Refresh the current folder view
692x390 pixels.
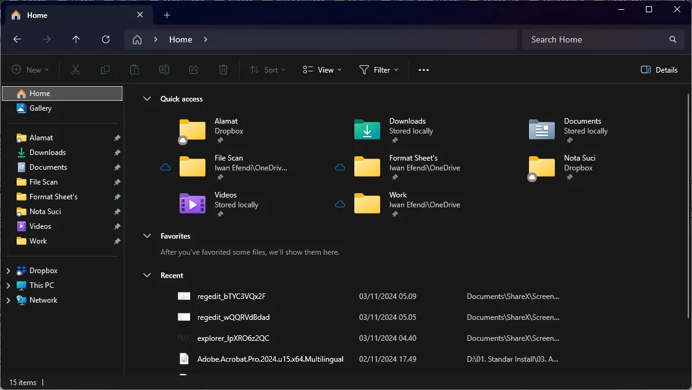click(105, 39)
